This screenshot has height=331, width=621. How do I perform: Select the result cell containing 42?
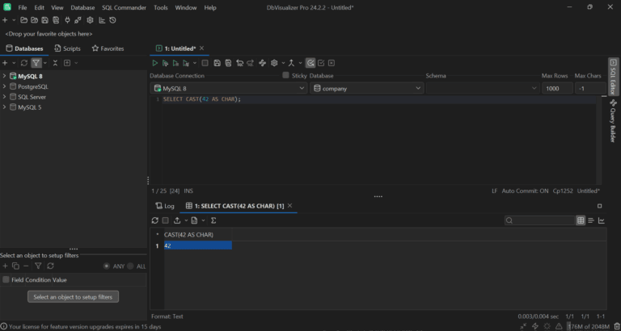tap(198, 245)
